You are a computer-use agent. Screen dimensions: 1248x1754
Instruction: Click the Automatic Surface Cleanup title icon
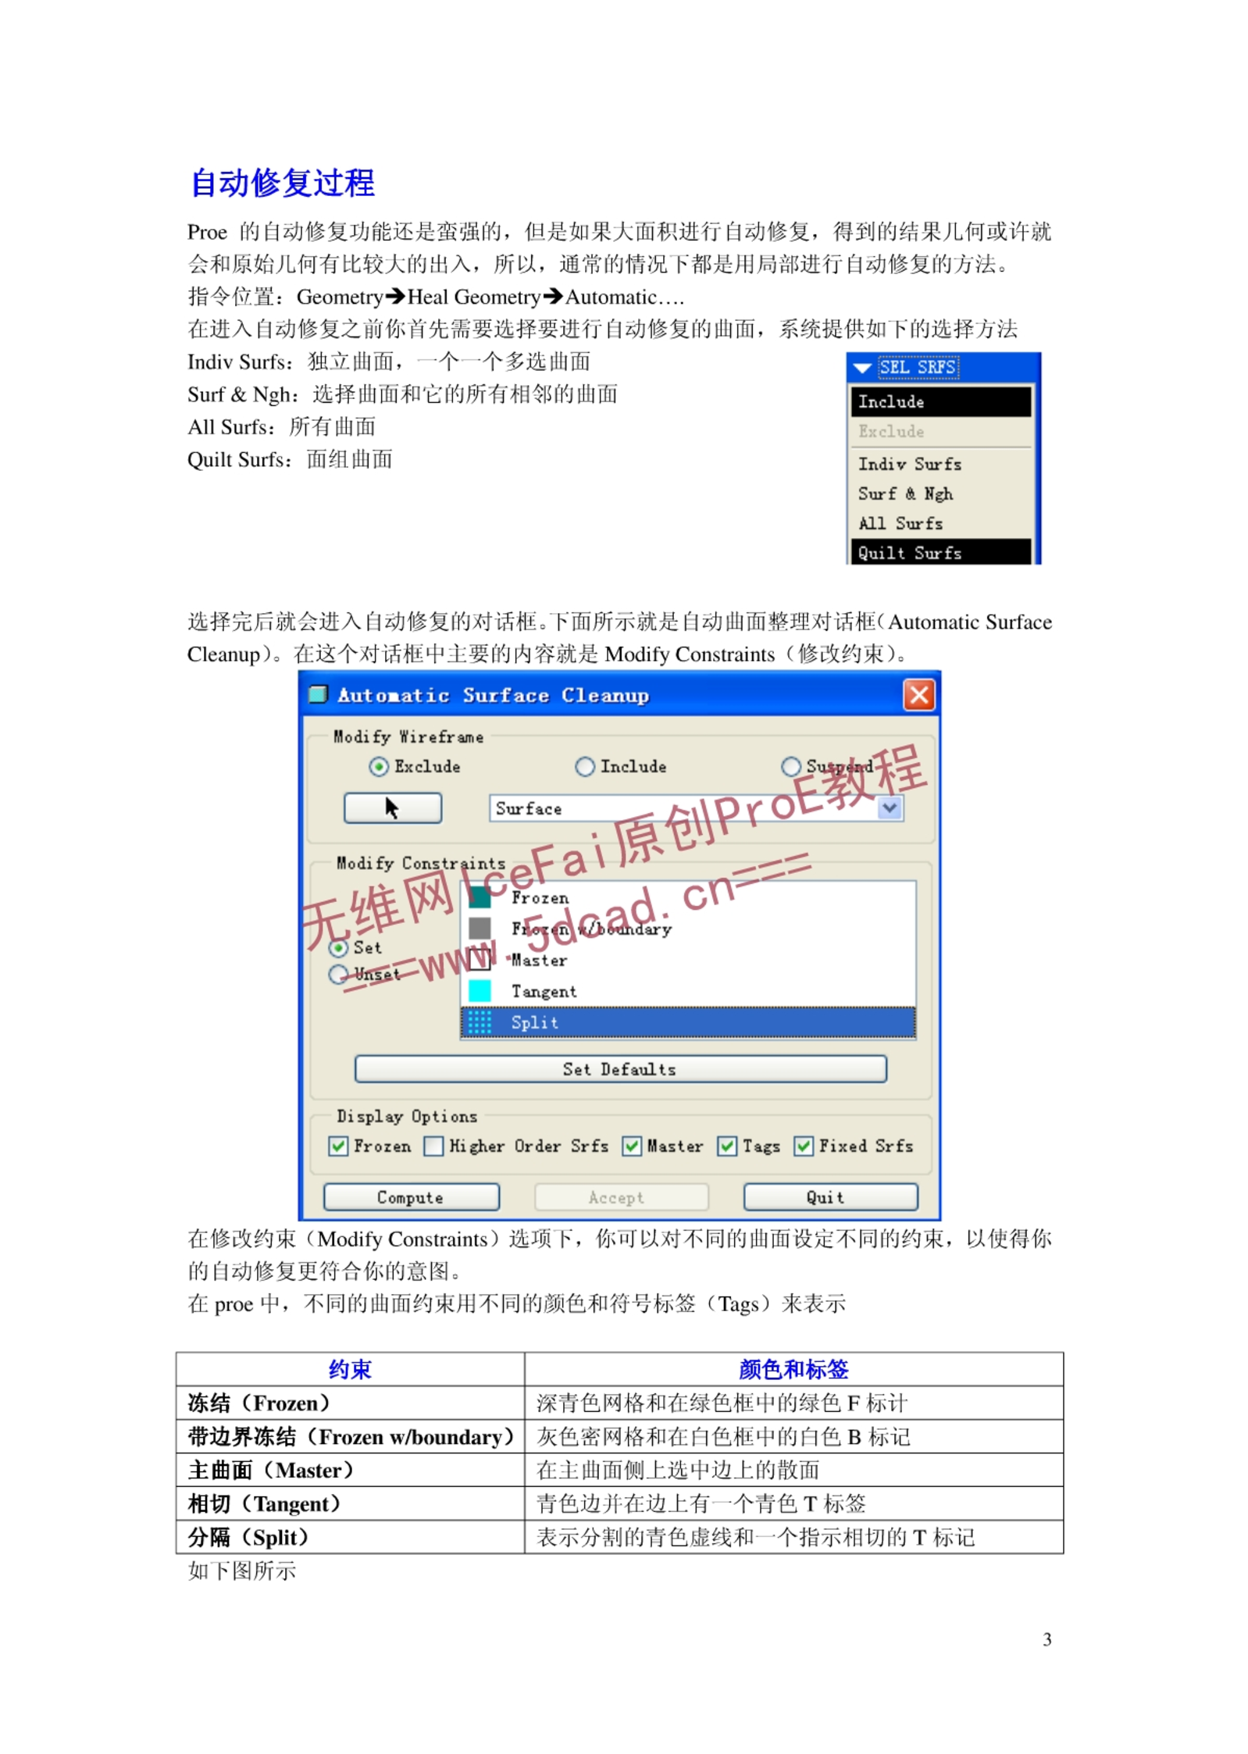coord(318,694)
